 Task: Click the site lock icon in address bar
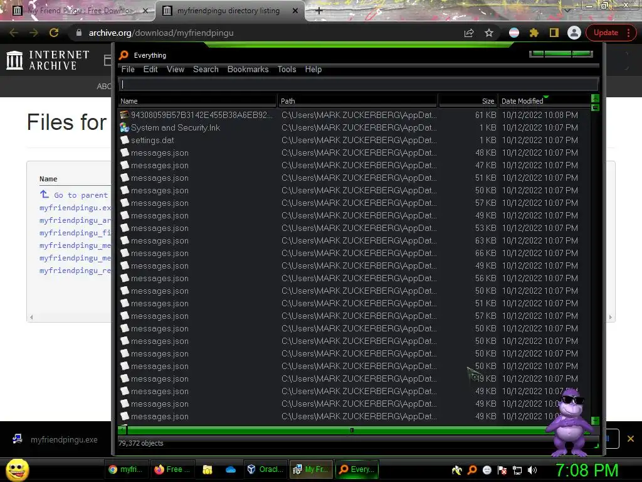tap(79, 33)
